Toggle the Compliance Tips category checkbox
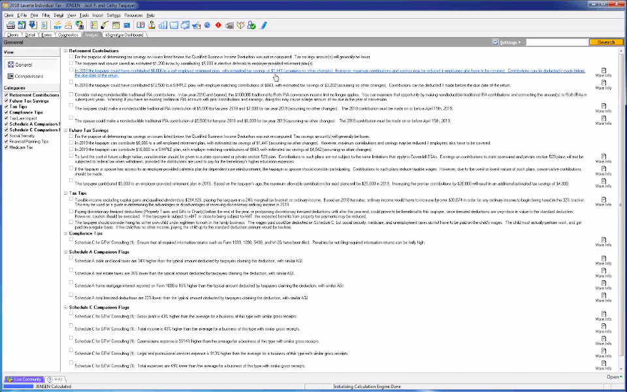This screenshot has height=392, width=627. pos(6,112)
